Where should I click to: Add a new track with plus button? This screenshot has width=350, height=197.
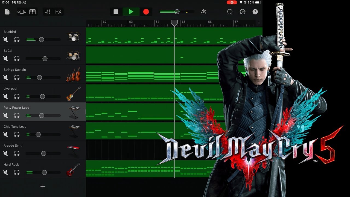pos(43,186)
